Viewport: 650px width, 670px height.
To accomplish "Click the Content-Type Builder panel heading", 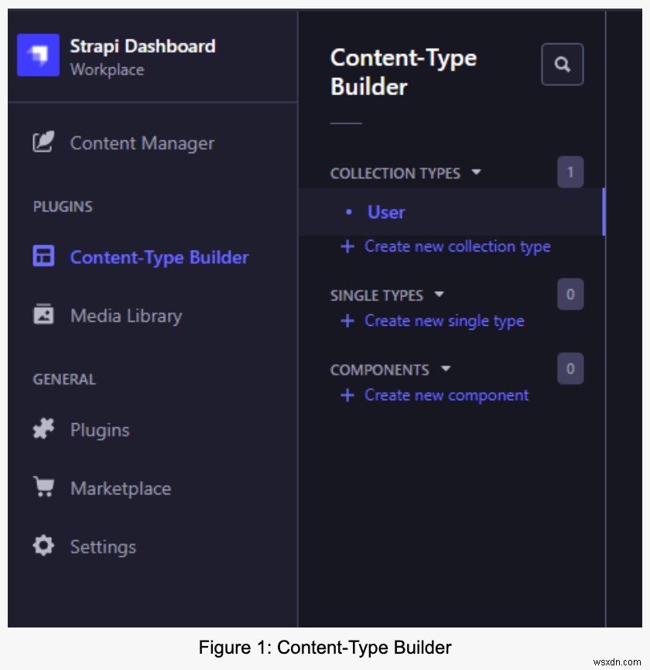I will pyautogui.click(x=403, y=72).
